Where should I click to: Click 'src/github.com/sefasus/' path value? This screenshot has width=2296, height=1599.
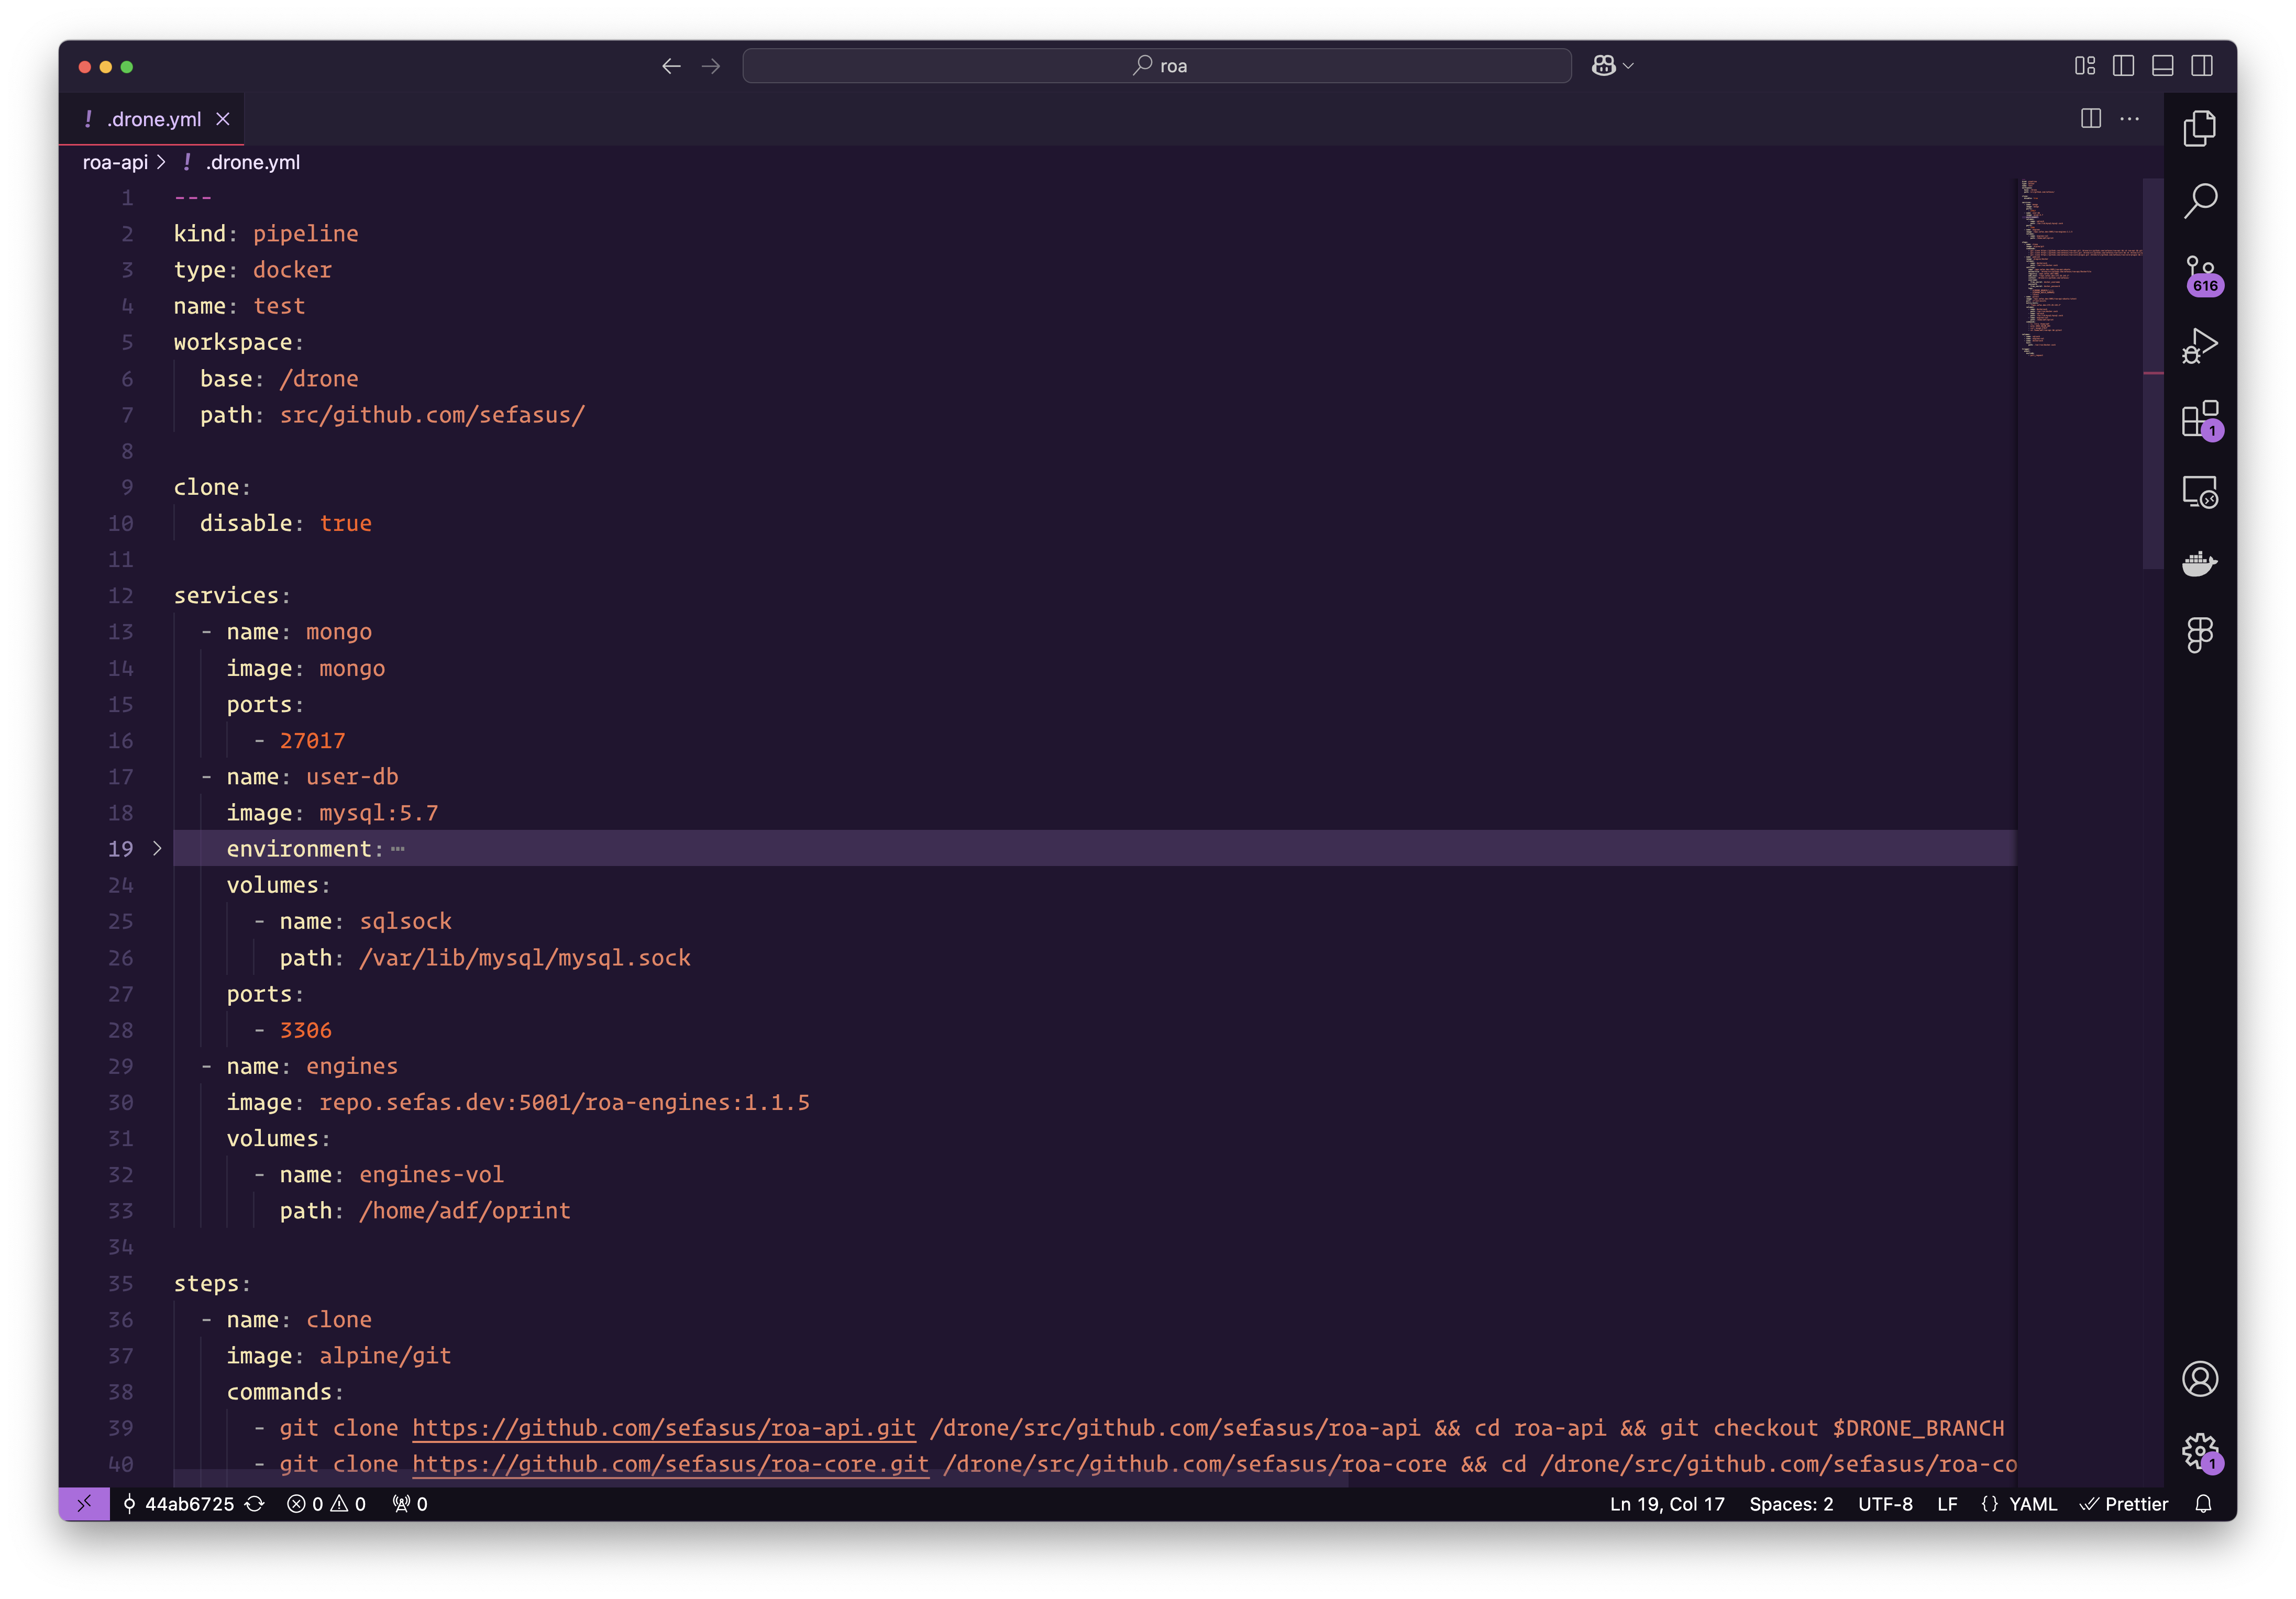click(x=432, y=415)
